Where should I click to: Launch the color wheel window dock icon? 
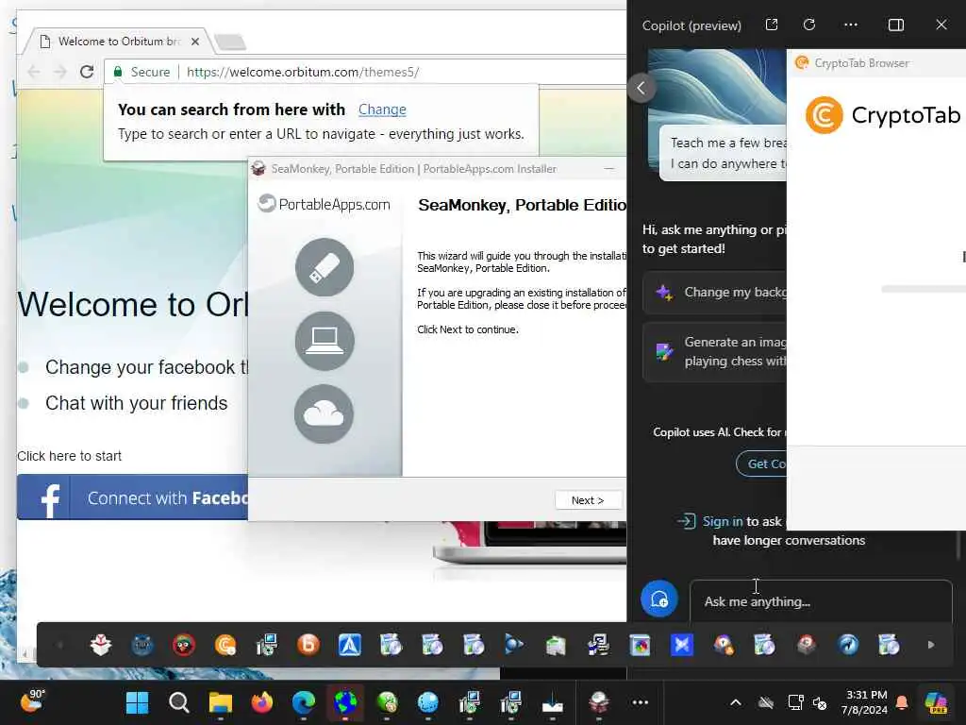coord(641,645)
